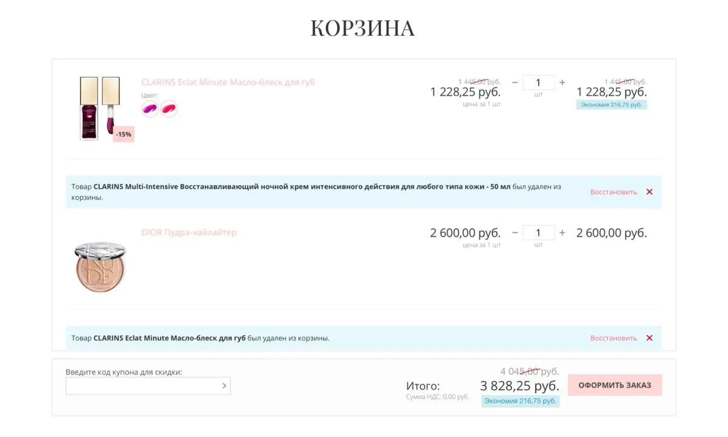This screenshot has width=728, height=437.
Task: Restore the CLARINS Multi-Intensive night cream
Action: (x=613, y=192)
